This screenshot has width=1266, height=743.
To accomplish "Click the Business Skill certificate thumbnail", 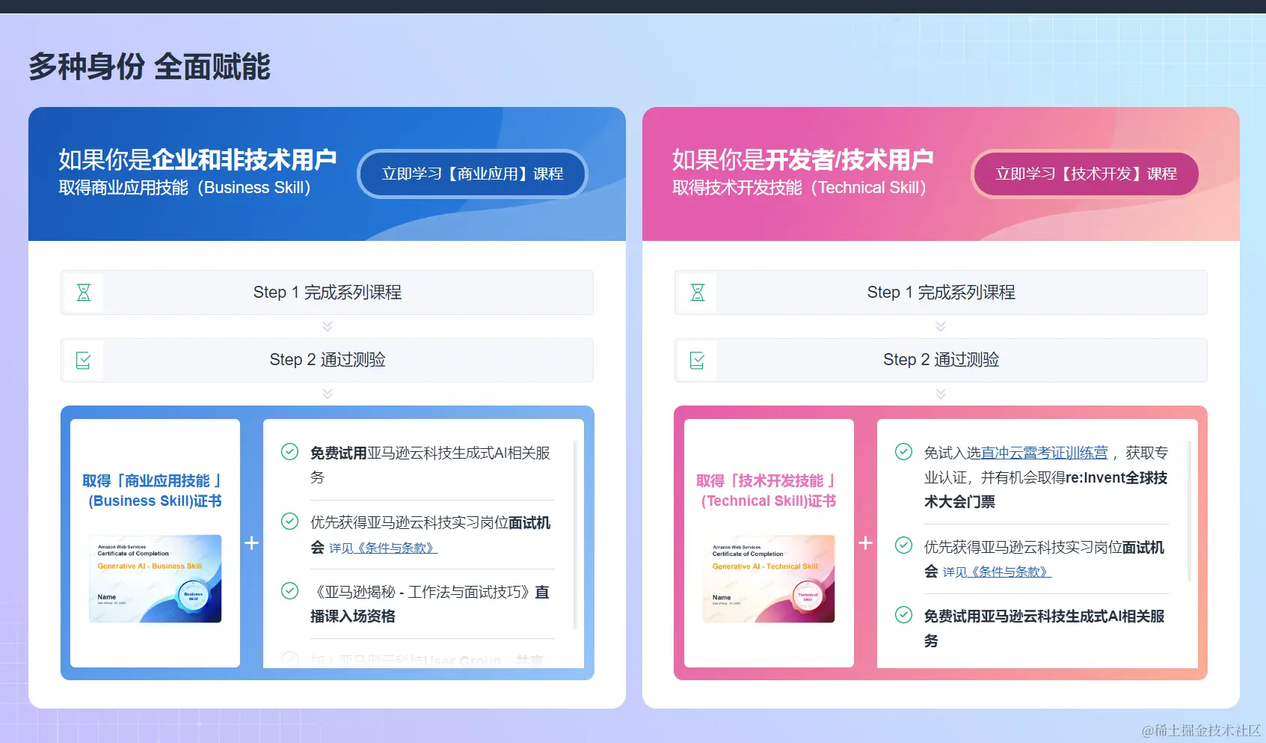I will 154,578.
